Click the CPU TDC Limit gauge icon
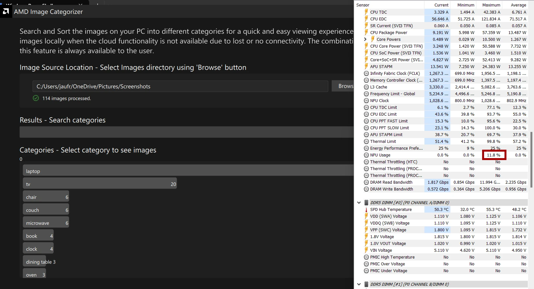 pos(366,108)
